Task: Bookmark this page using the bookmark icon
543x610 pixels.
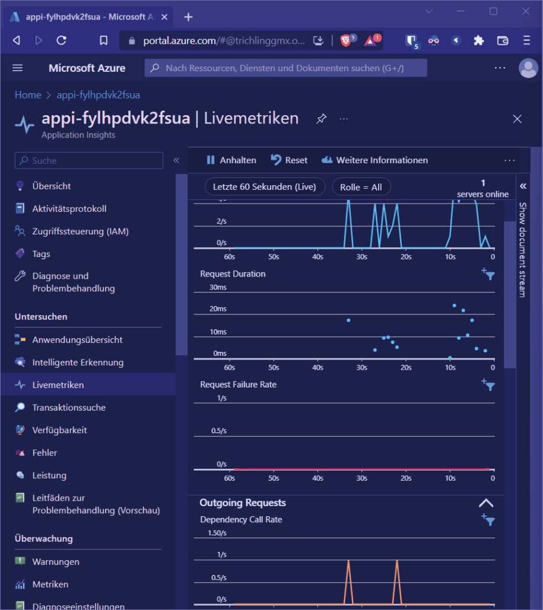Action: (103, 40)
